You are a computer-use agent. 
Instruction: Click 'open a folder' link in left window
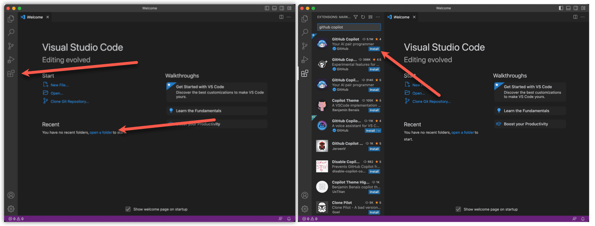point(101,132)
